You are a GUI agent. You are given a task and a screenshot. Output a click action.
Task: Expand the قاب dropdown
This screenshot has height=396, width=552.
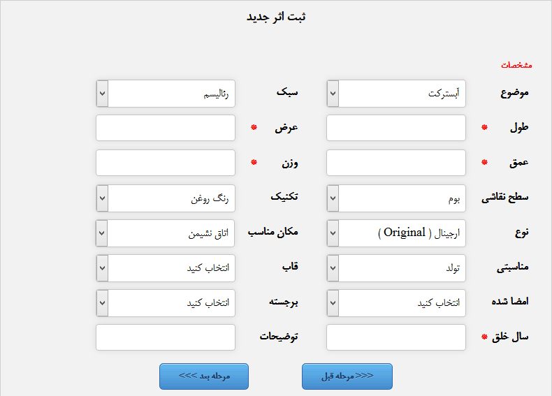click(x=166, y=268)
